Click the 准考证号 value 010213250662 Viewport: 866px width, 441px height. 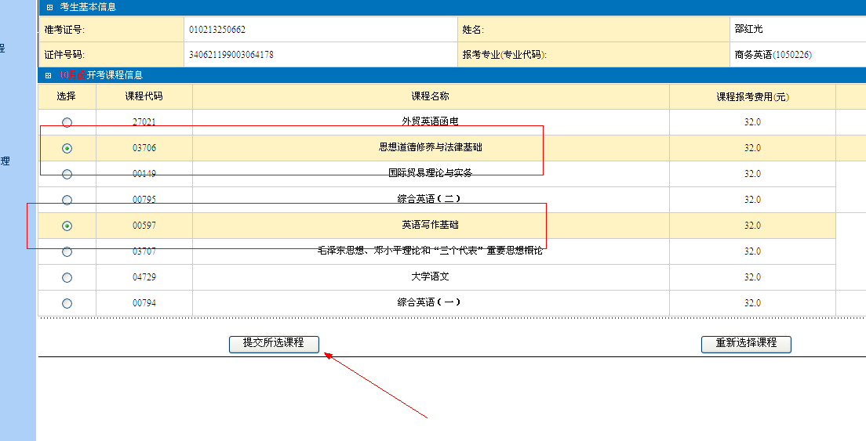coord(216,30)
